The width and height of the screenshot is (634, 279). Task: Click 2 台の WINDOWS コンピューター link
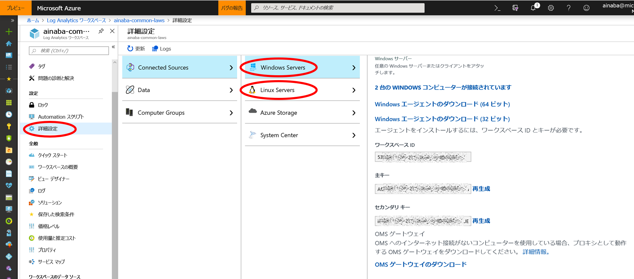point(443,87)
